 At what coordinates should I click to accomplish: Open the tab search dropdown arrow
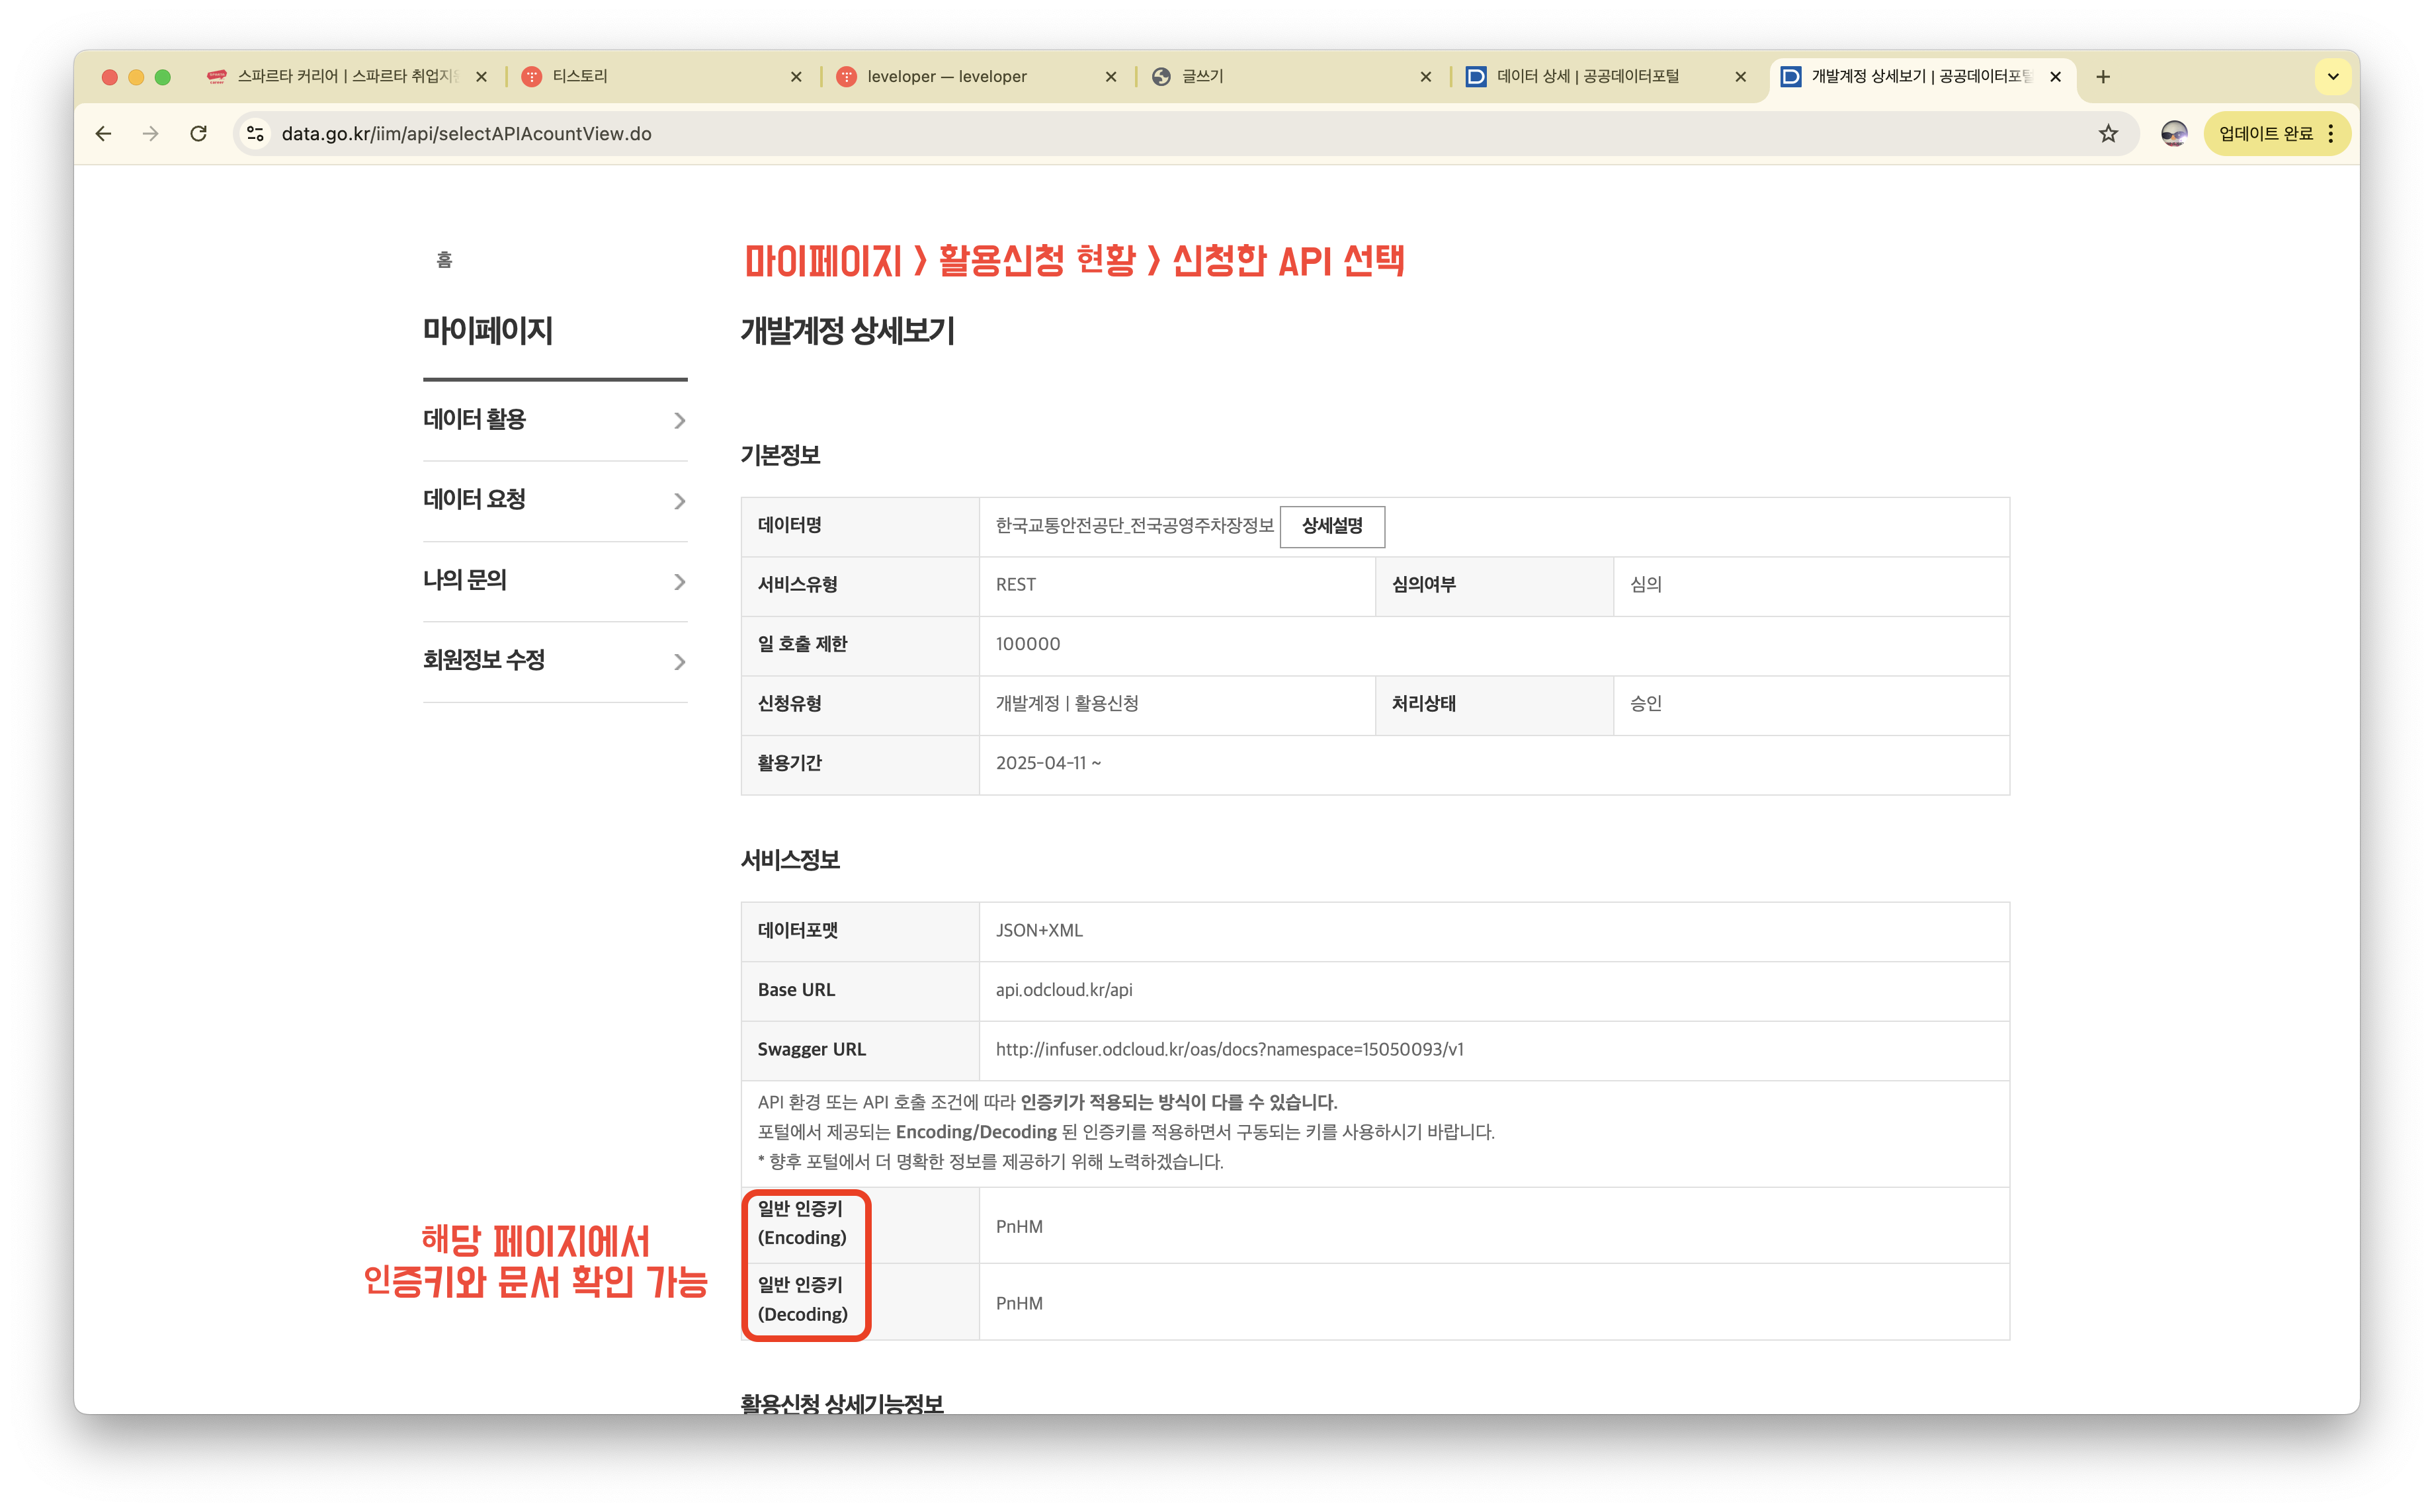2333,77
